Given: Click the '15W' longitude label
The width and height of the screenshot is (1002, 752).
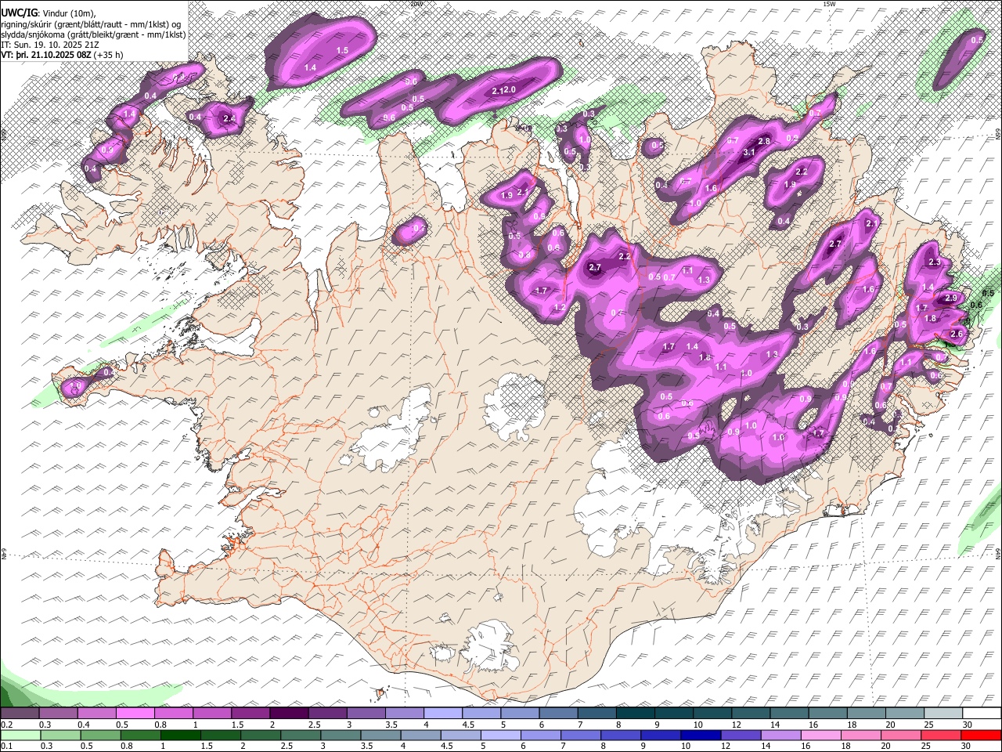Looking at the screenshot, I should [829, 4].
